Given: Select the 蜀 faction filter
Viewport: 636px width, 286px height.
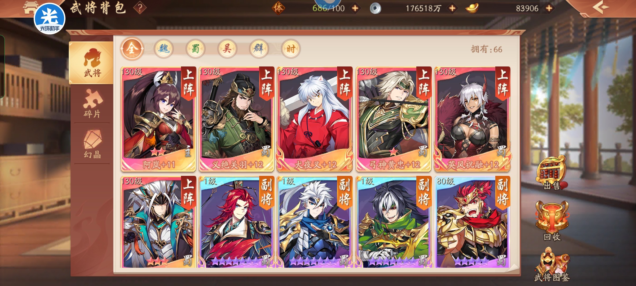Looking at the screenshot, I should (195, 49).
